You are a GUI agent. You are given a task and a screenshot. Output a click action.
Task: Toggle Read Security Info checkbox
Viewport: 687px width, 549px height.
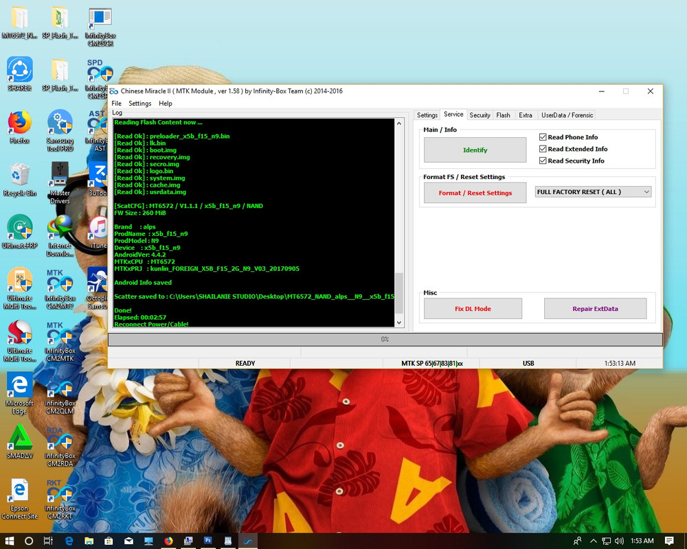tap(543, 161)
